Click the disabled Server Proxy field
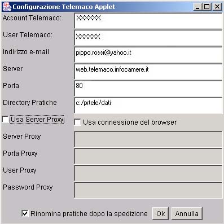Viewport: 224px width, 224px height. click(x=148, y=139)
